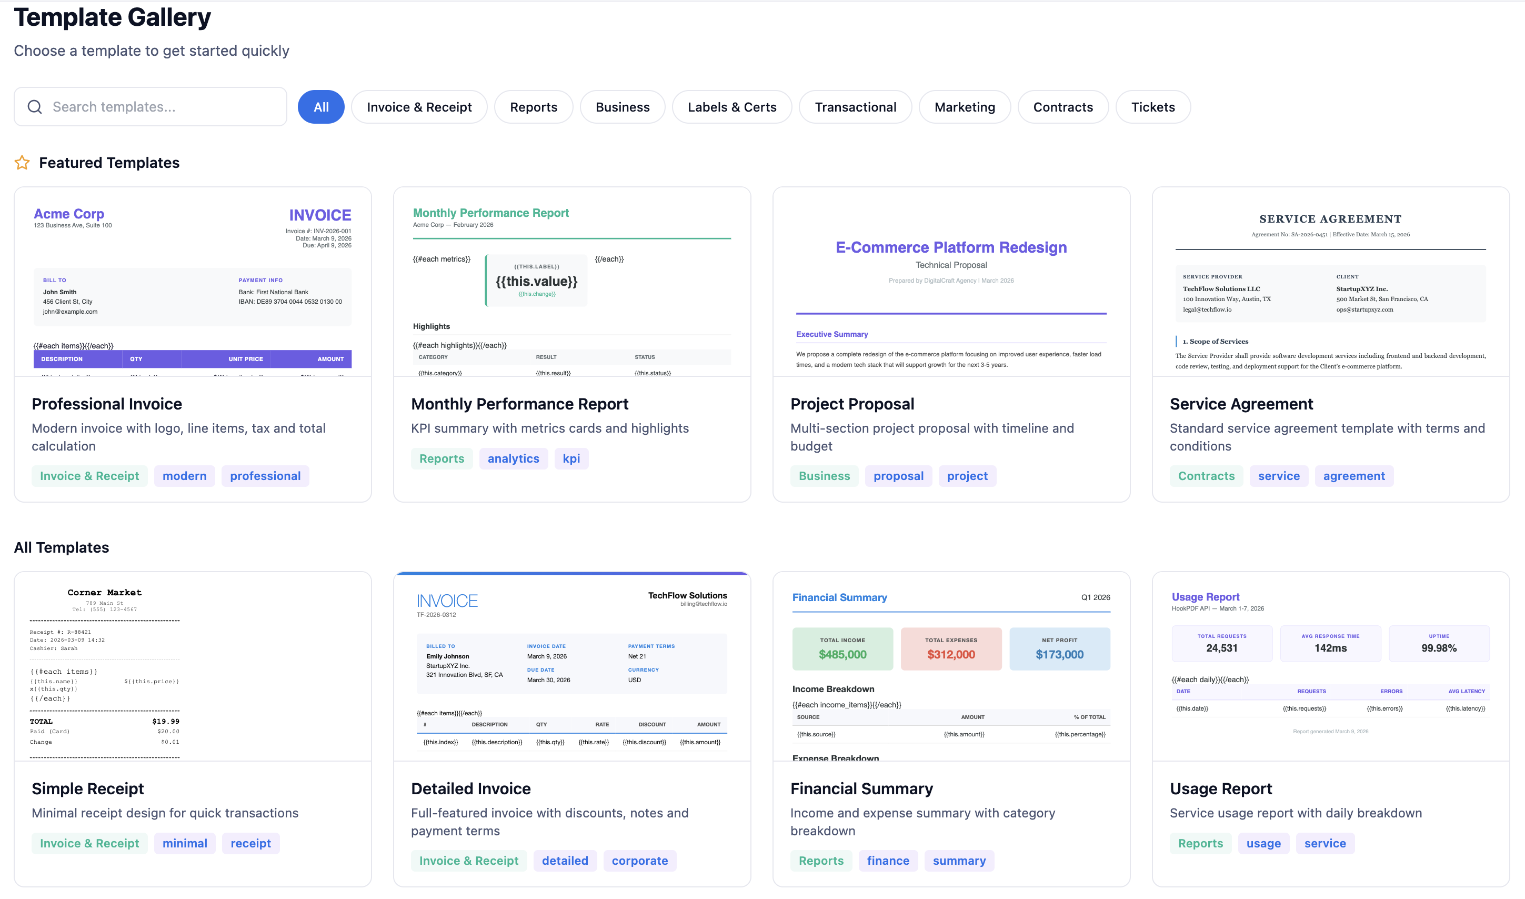Select the Simple Receipt preview thumbnail
This screenshot has height=899, width=1525.
click(x=193, y=666)
